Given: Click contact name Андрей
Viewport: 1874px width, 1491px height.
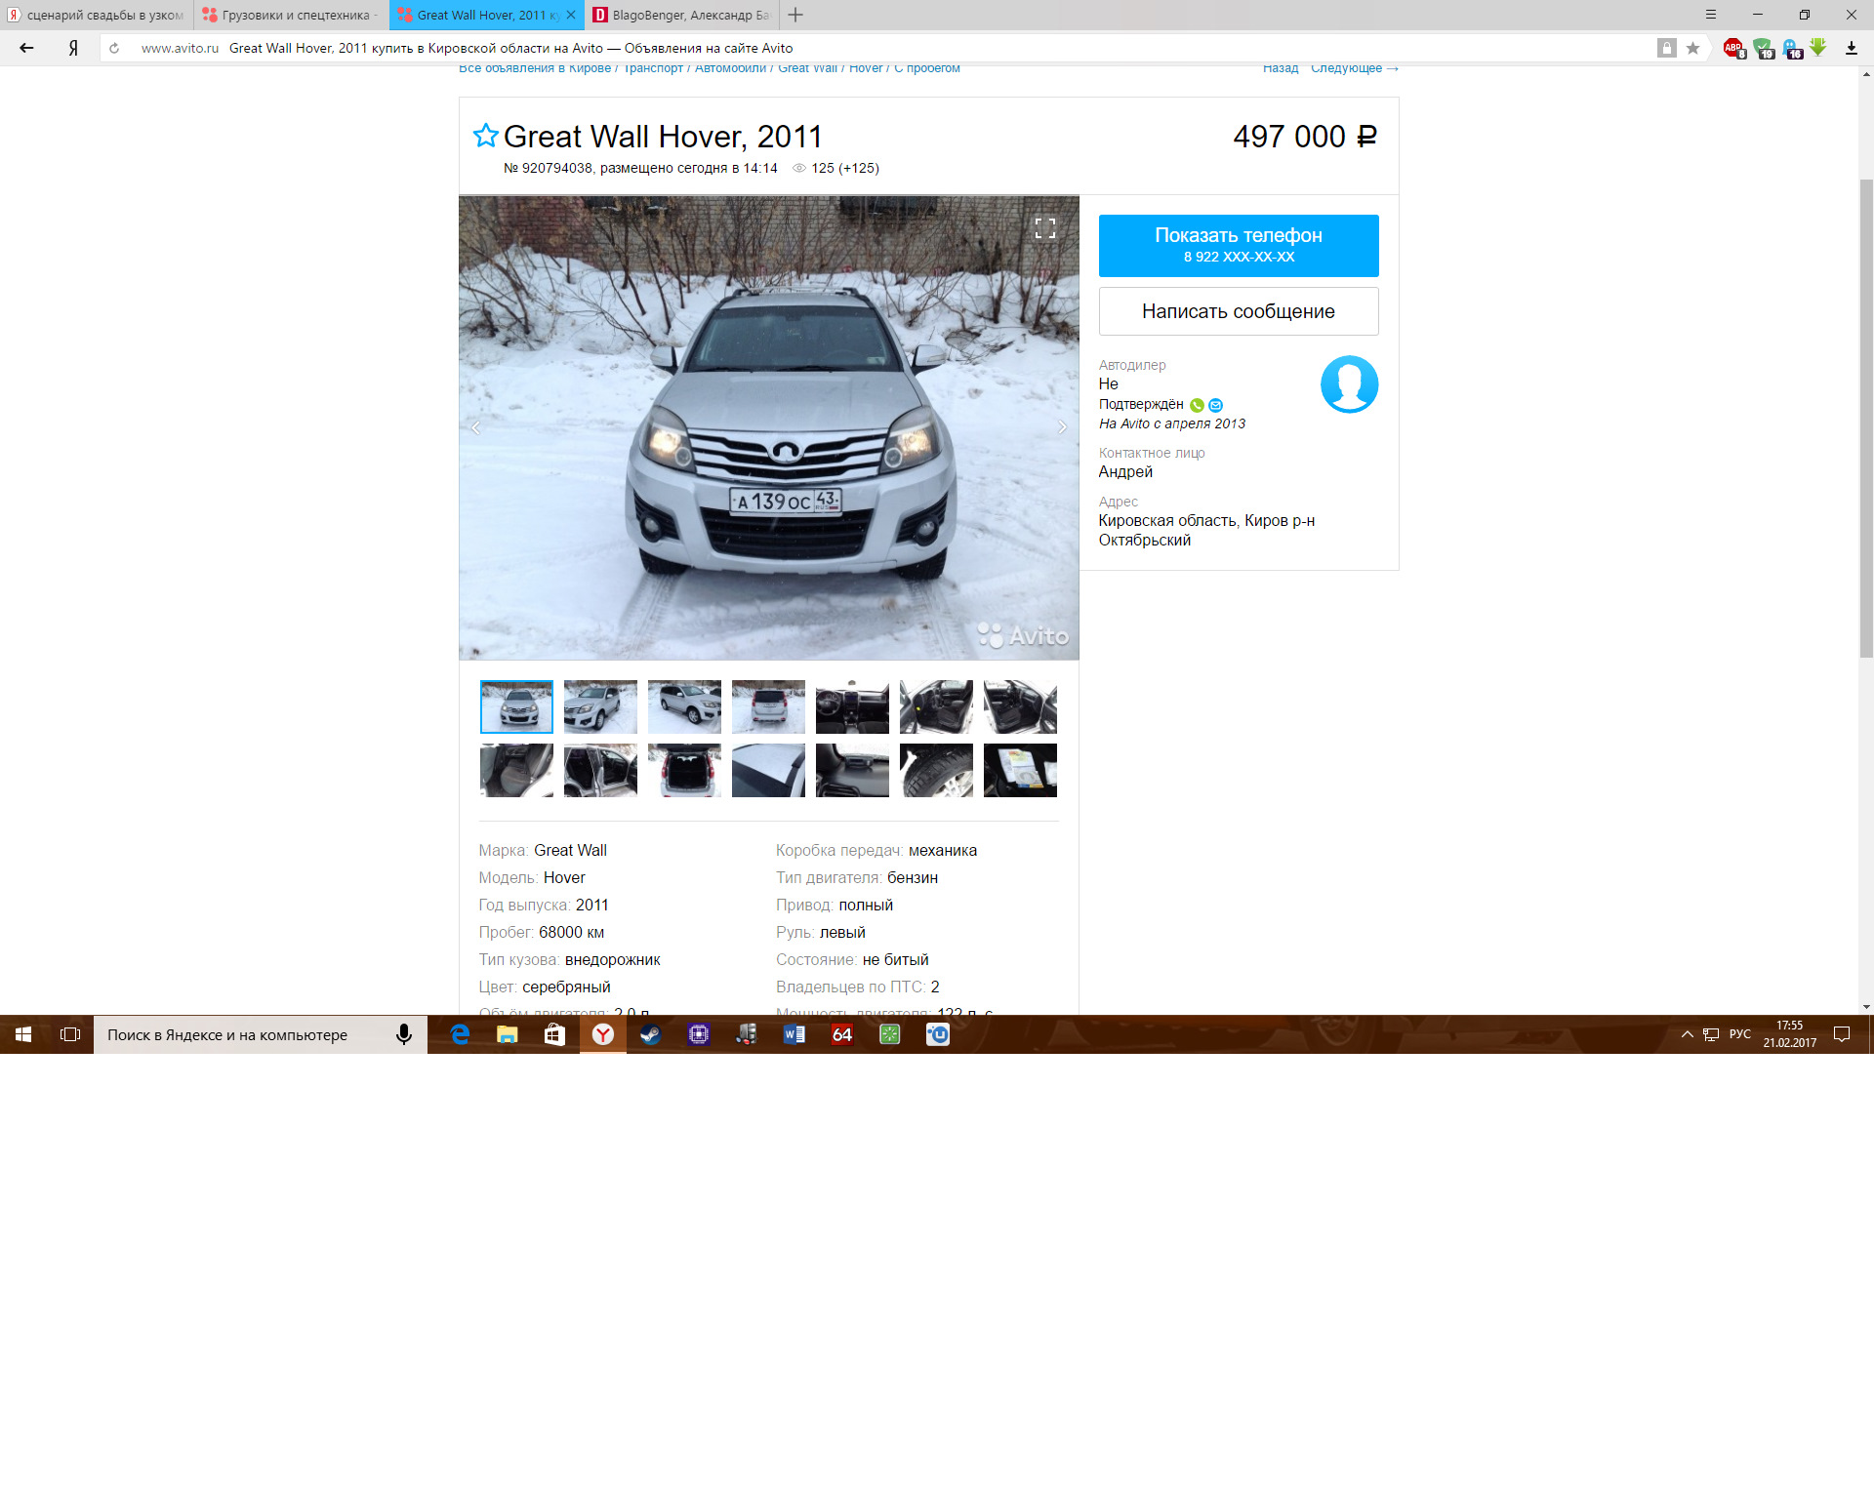Looking at the screenshot, I should coord(1125,471).
